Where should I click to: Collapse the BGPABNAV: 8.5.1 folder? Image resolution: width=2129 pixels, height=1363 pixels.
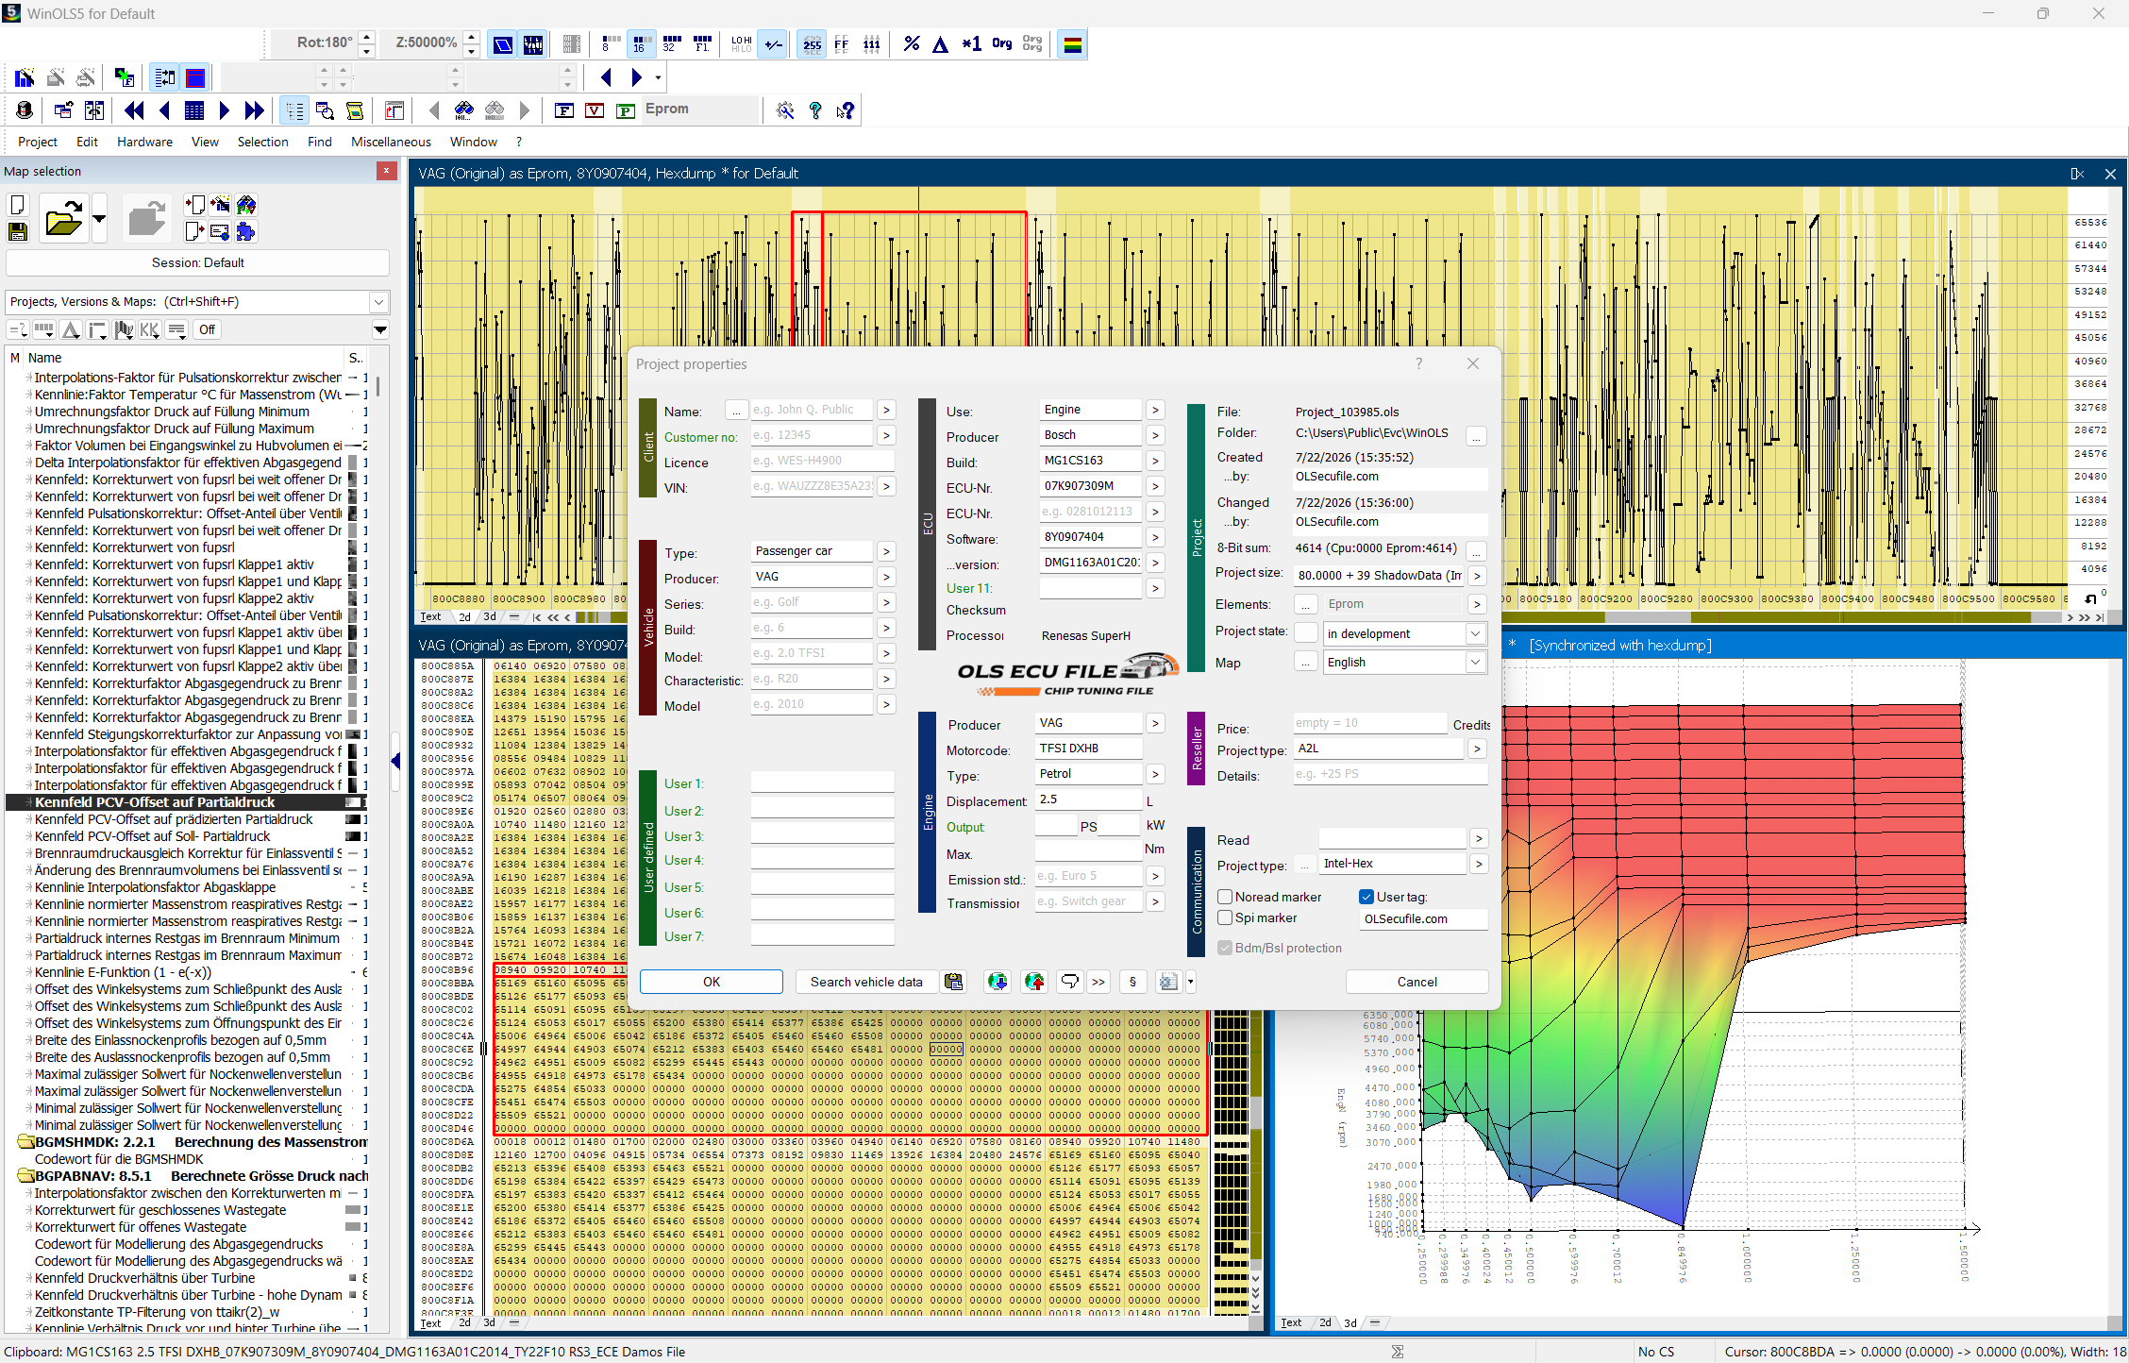pos(25,1176)
